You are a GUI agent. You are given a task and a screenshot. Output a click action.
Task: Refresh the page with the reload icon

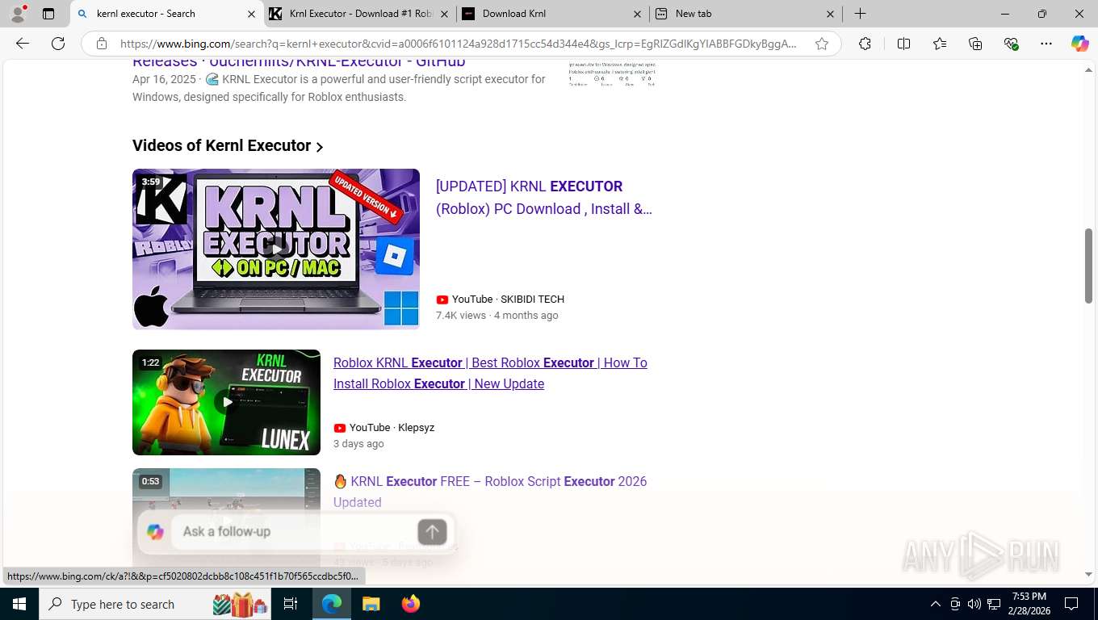[x=58, y=44]
